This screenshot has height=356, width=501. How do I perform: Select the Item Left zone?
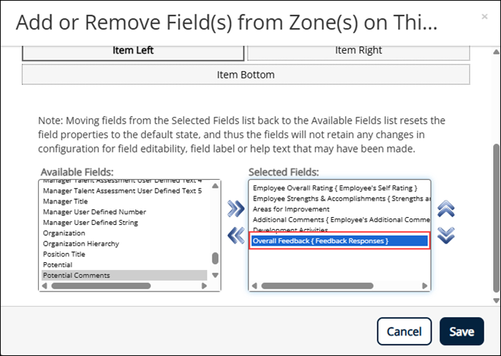point(133,51)
